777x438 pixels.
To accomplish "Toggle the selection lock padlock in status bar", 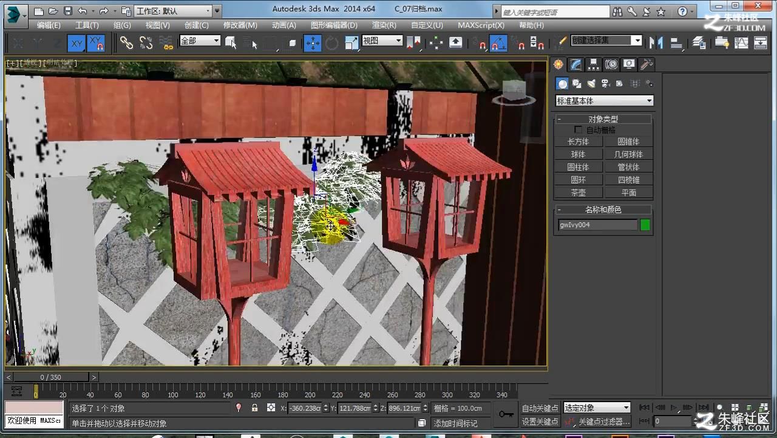I will 255,408.
